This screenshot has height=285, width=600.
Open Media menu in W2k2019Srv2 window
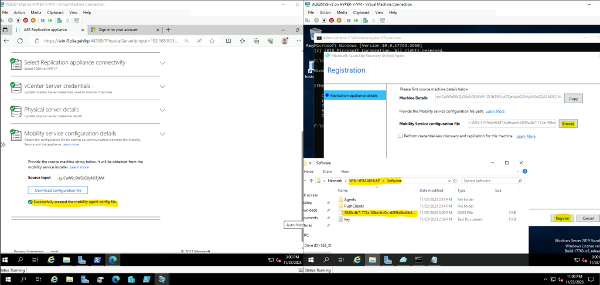[342, 13]
